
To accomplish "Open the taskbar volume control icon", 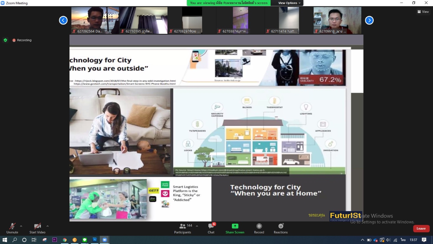I will coord(388,240).
